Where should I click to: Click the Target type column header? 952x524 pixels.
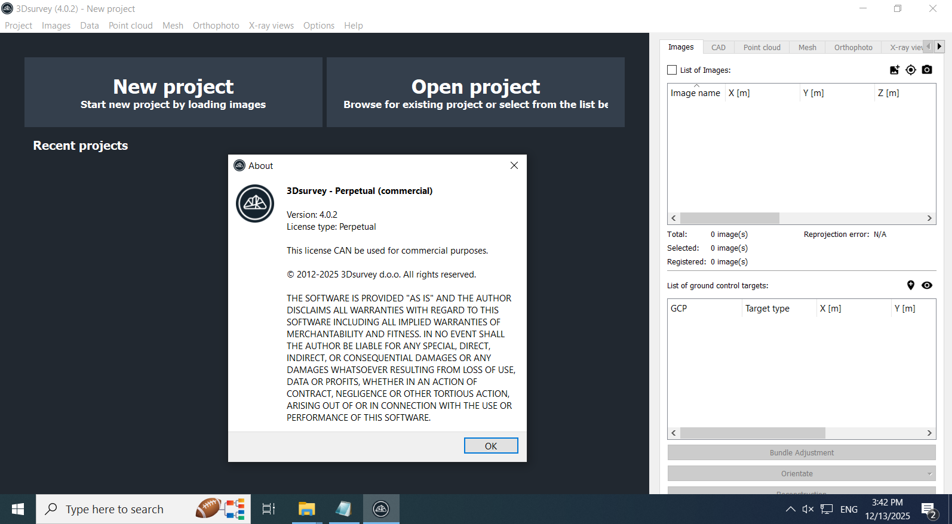click(779, 309)
